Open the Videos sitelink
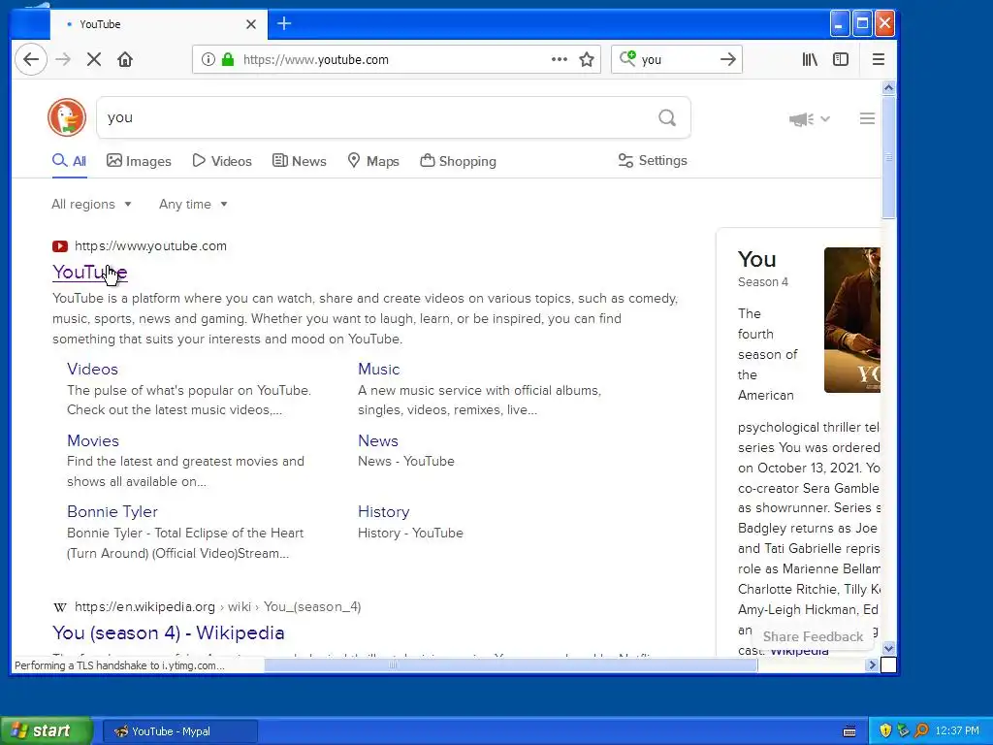The width and height of the screenshot is (993, 745). click(x=92, y=369)
